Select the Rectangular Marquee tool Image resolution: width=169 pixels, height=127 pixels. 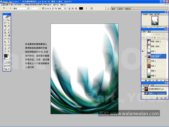click(x=5, y=20)
